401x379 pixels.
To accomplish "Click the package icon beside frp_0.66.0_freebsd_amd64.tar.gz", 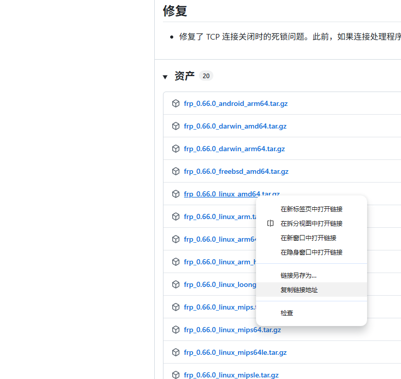I will 176,171.
